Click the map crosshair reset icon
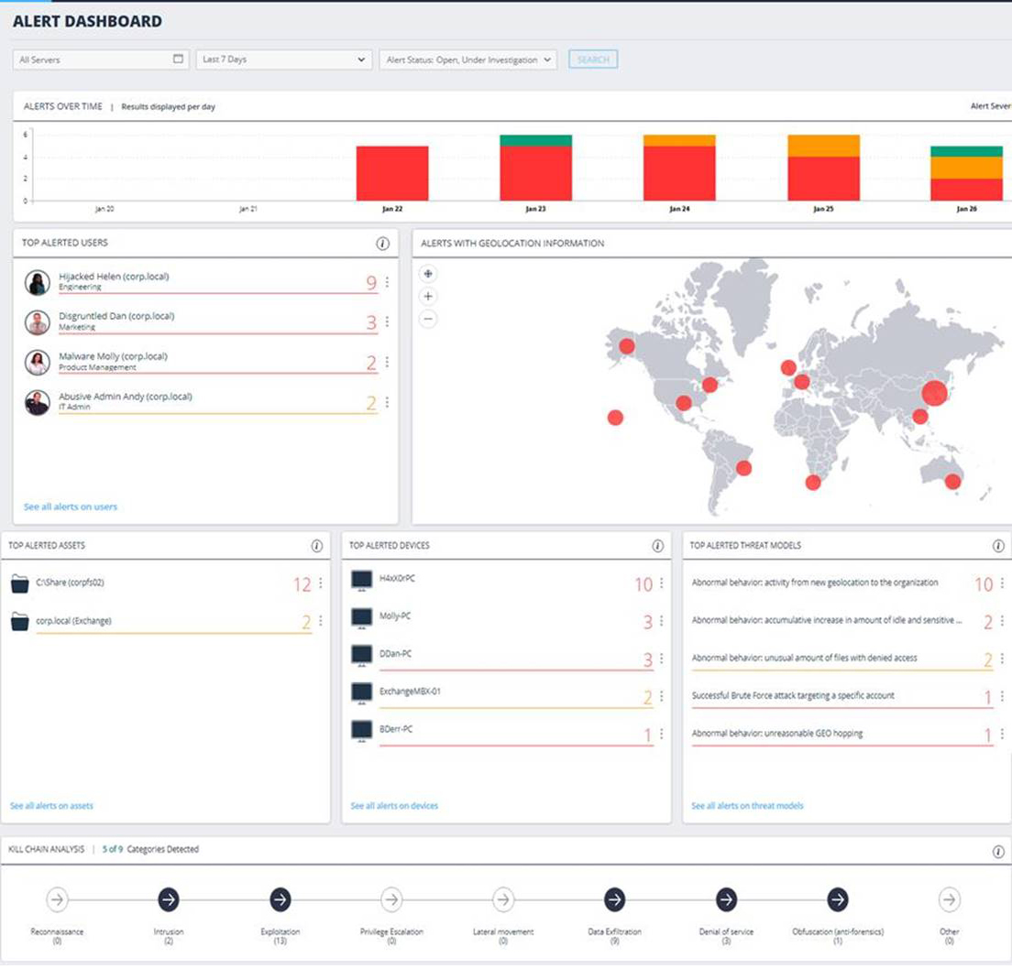 (429, 273)
